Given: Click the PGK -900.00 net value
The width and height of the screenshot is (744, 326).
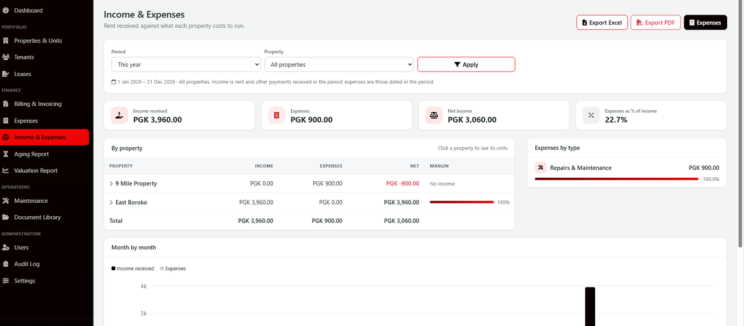Looking at the screenshot, I should tap(403, 184).
